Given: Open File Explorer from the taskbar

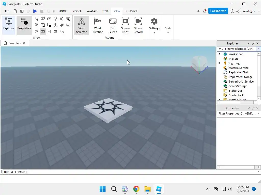Looking at the screenshot, I should (x=148, y=189).
